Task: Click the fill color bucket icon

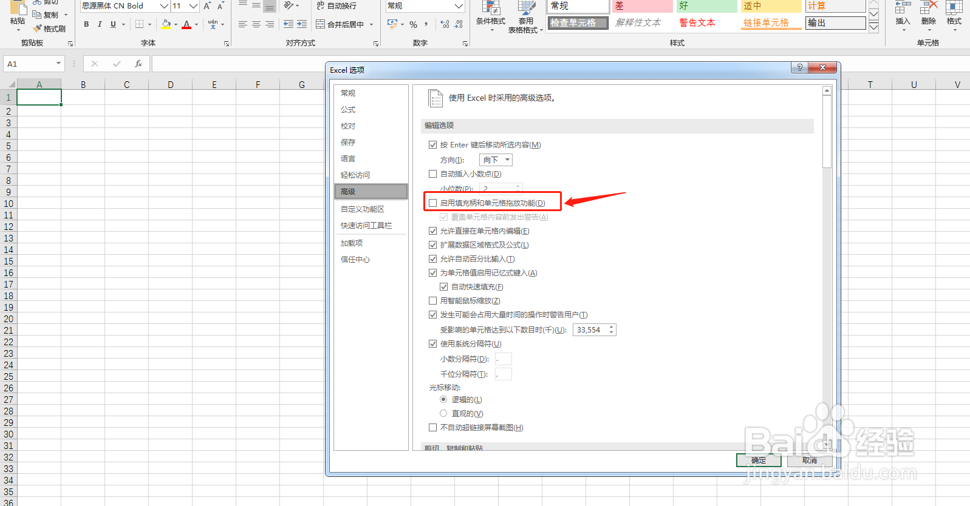Action: click(166, 24)
